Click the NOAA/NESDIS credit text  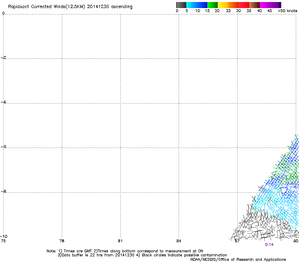238,260
